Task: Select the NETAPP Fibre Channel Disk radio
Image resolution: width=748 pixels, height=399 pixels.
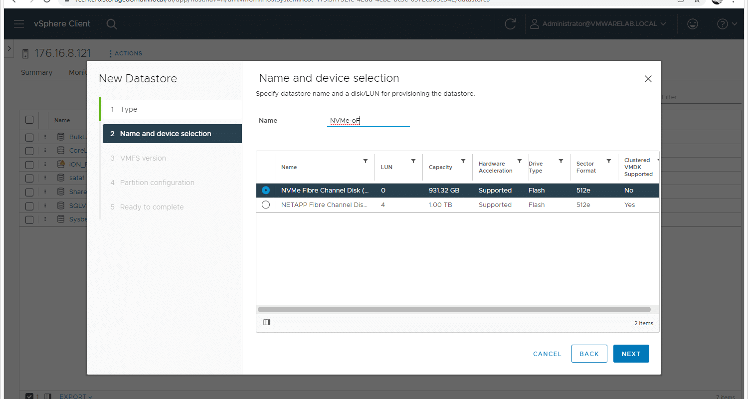Action: coord(266,205)
